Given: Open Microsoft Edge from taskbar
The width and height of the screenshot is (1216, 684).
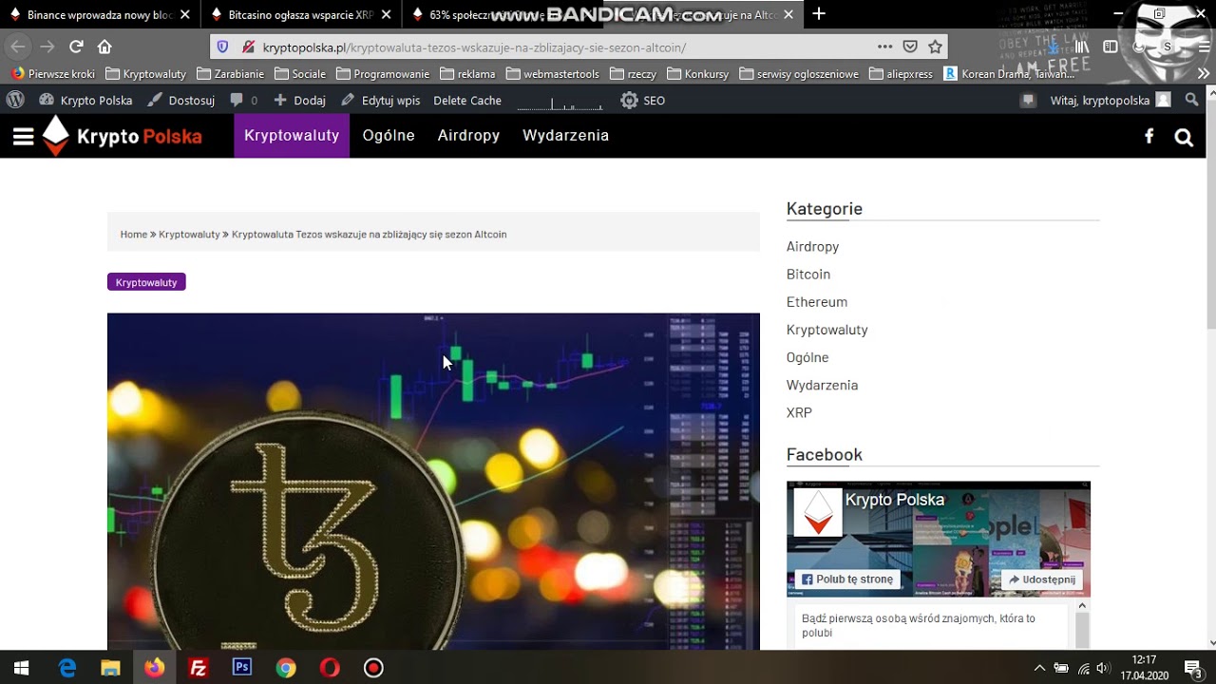Looking at the screenshot, I should pos(67,668).
